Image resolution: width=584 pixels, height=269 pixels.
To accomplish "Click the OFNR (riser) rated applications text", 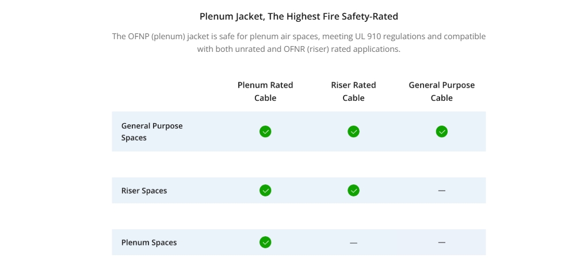I will [343, 49].
